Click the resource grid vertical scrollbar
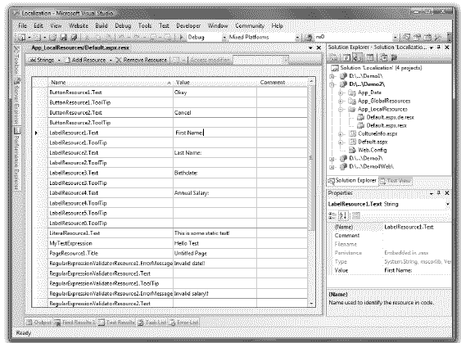The width and height of the screenshot is (461, 343). pos(311,193)
